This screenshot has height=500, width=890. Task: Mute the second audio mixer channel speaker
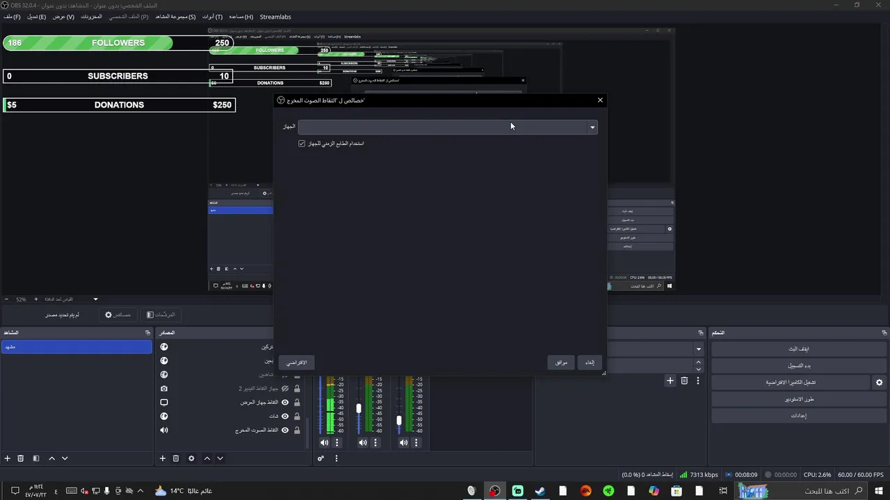(363, 442)
